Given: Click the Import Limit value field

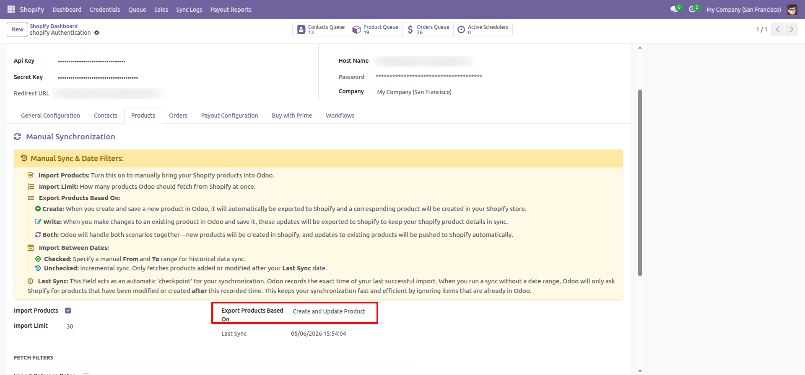Looking at the screenshot, I should 70,326.
